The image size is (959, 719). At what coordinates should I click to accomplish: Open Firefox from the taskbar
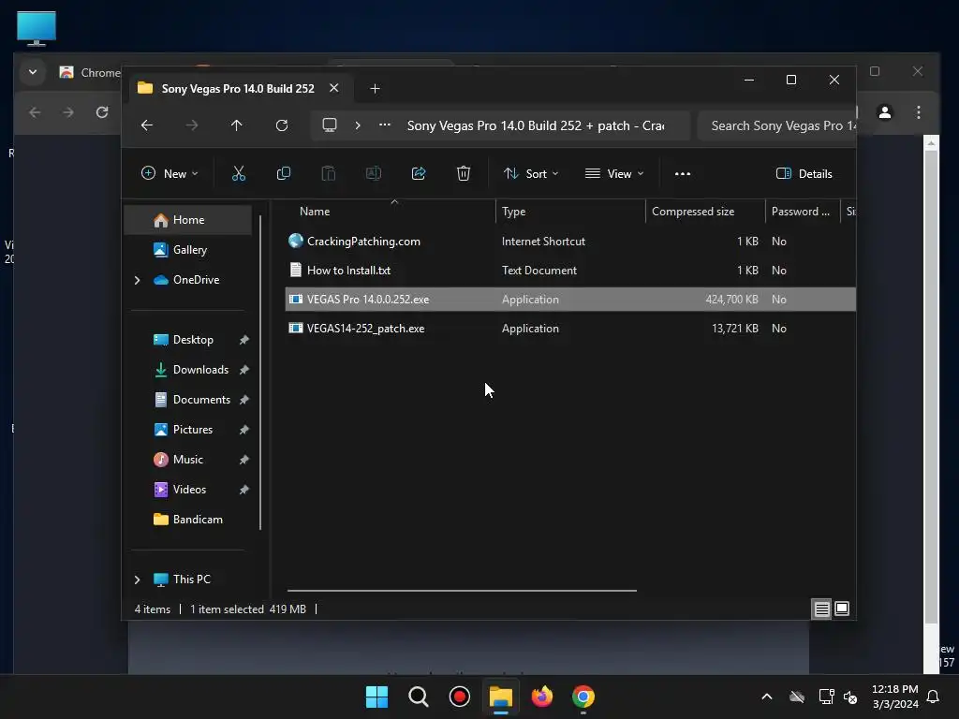(x=542, y=697)
